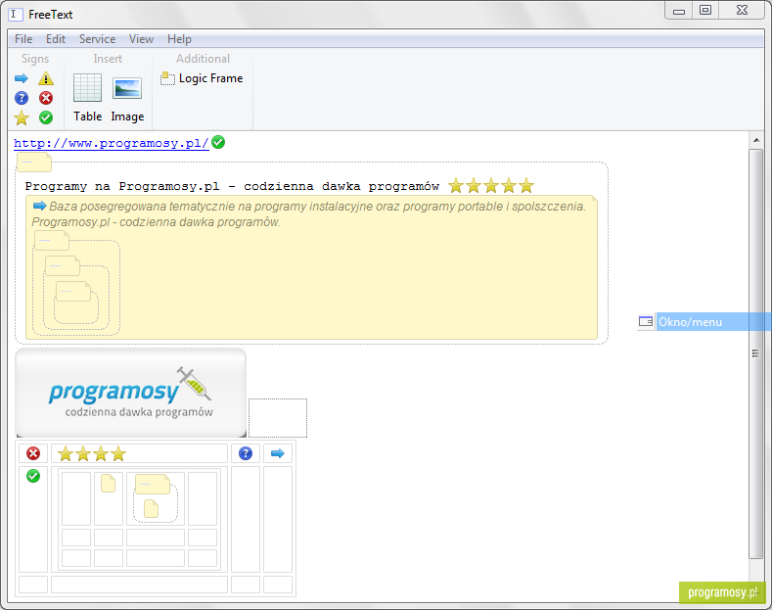Select the innermost nested frame tab in yellow note

73,291
